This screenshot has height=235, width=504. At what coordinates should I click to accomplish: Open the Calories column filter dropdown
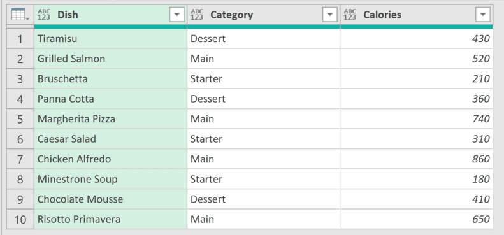click(x=483, y=15)
